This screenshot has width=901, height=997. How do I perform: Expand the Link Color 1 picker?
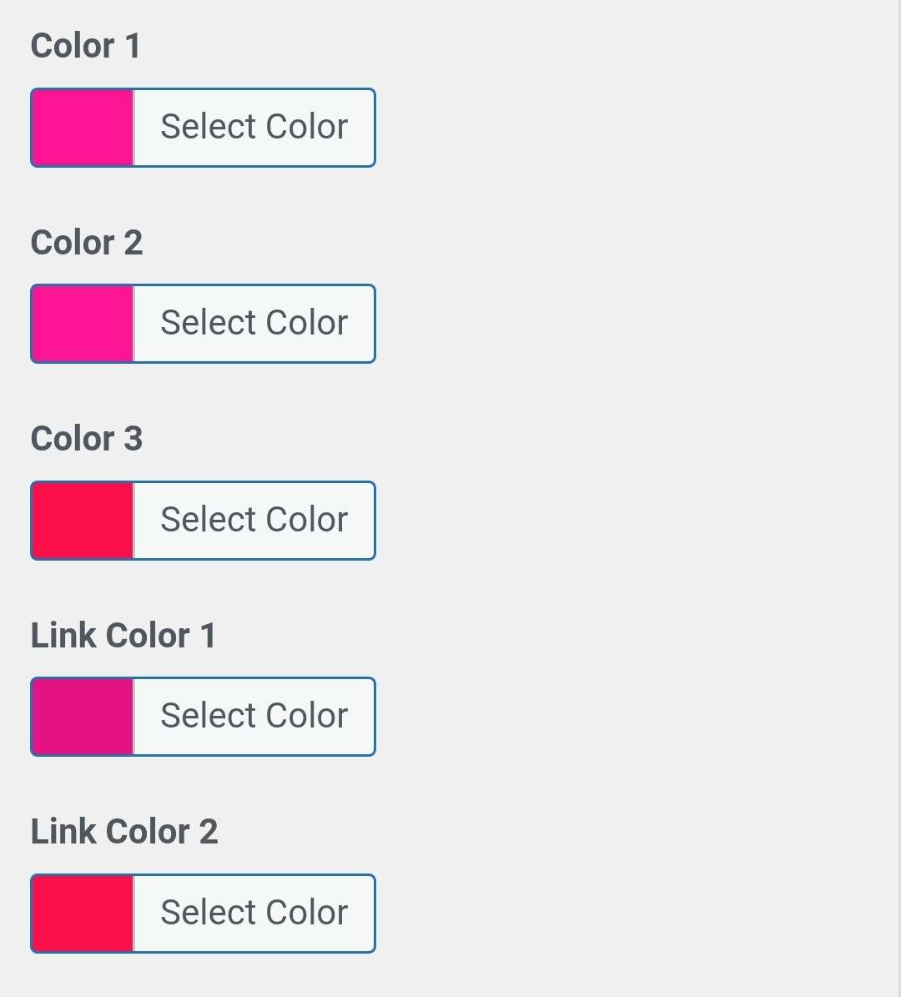tap(254, 717)
